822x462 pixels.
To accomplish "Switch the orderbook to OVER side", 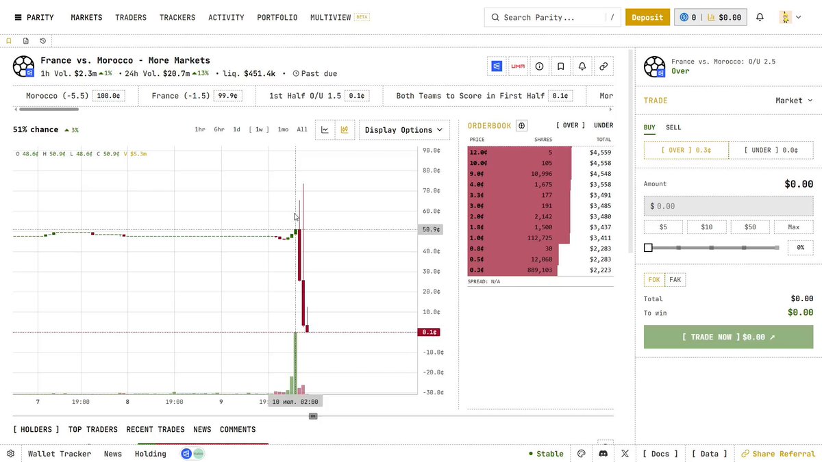I will click(571, 126).
